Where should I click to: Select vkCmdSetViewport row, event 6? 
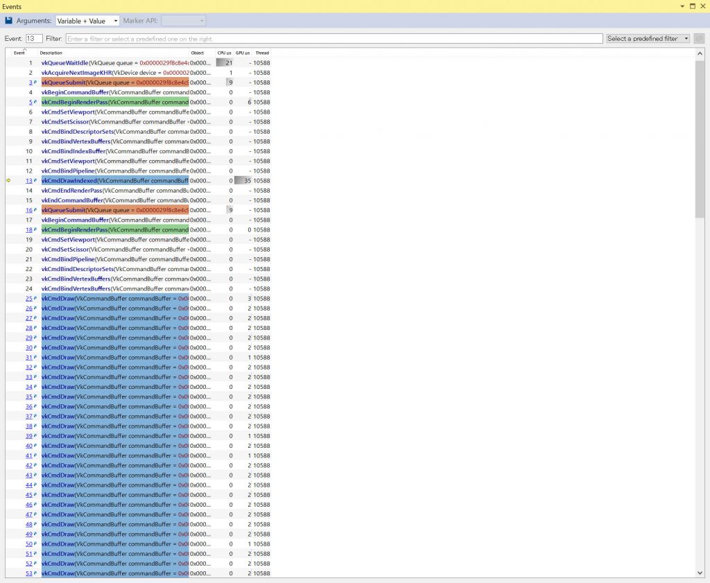pyautogui.click(x=138, y=112)
